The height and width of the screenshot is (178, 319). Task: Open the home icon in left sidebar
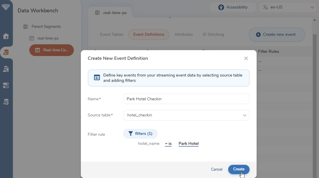pos(6,36)
